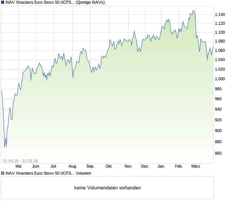This screenshot has height=202, width=229.
Task: Click the 'Aug.' x-axis label
Action: tap(73, 166)
